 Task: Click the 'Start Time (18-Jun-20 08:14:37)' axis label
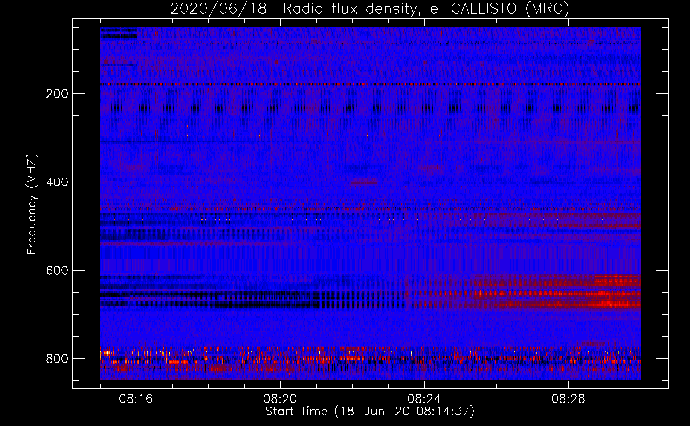370,412
